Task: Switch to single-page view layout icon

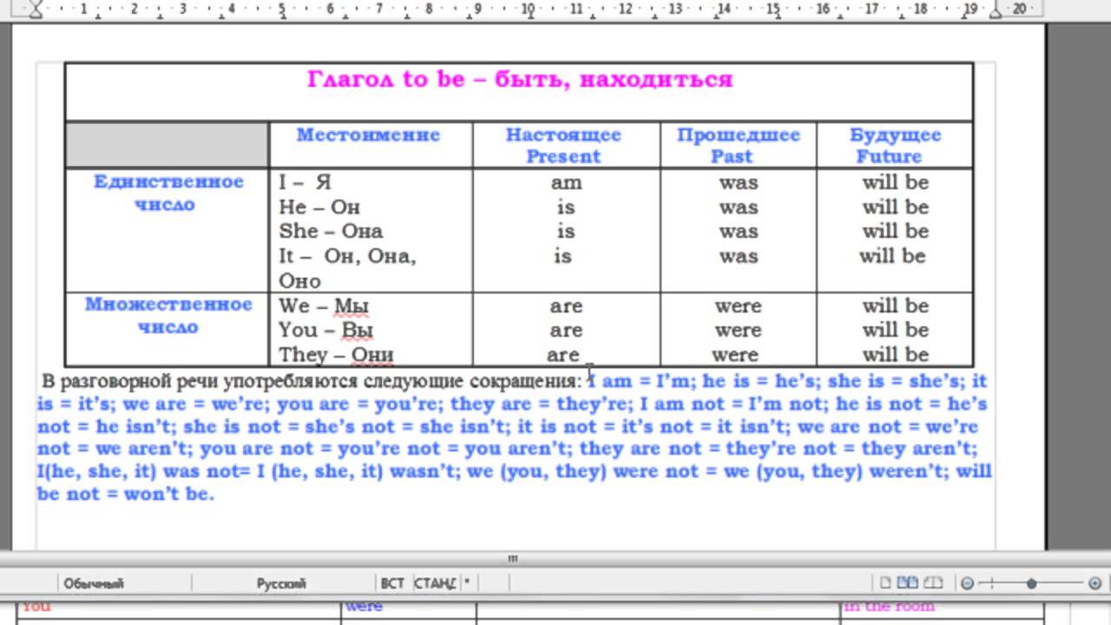Action: (885, 582)
